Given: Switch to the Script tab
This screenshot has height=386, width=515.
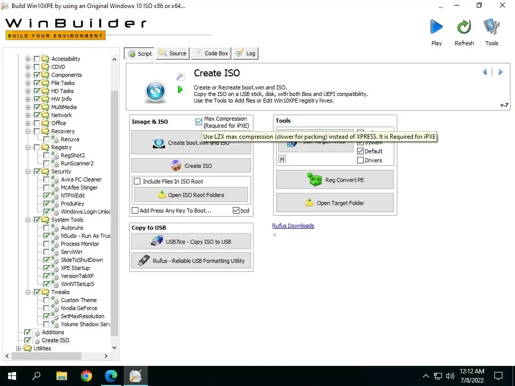Looking at the screenshot, I should [140, 53].
